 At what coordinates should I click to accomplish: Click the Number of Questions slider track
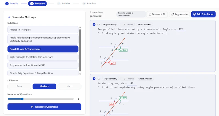pyautogui.click(x=41, y=99)
